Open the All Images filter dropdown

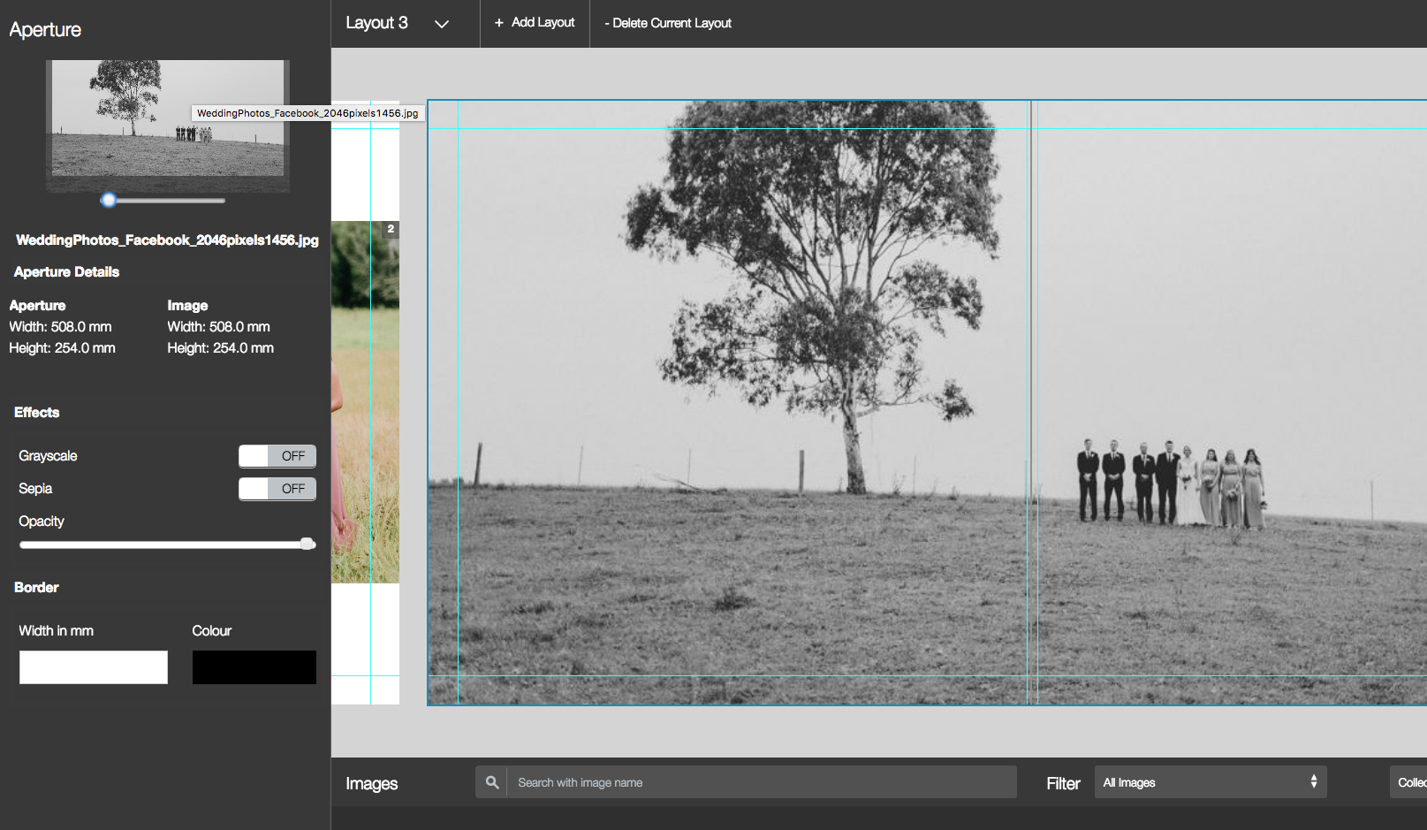(1210, 782)
